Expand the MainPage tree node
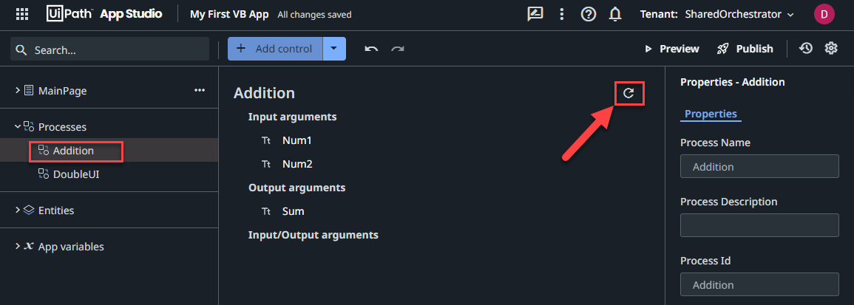This screenshot has height=305, width=854. click(x=18, y=90)
